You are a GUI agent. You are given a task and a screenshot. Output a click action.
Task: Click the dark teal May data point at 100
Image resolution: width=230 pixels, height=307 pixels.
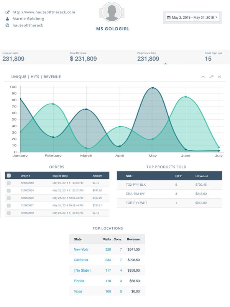[x=153, y=88]
